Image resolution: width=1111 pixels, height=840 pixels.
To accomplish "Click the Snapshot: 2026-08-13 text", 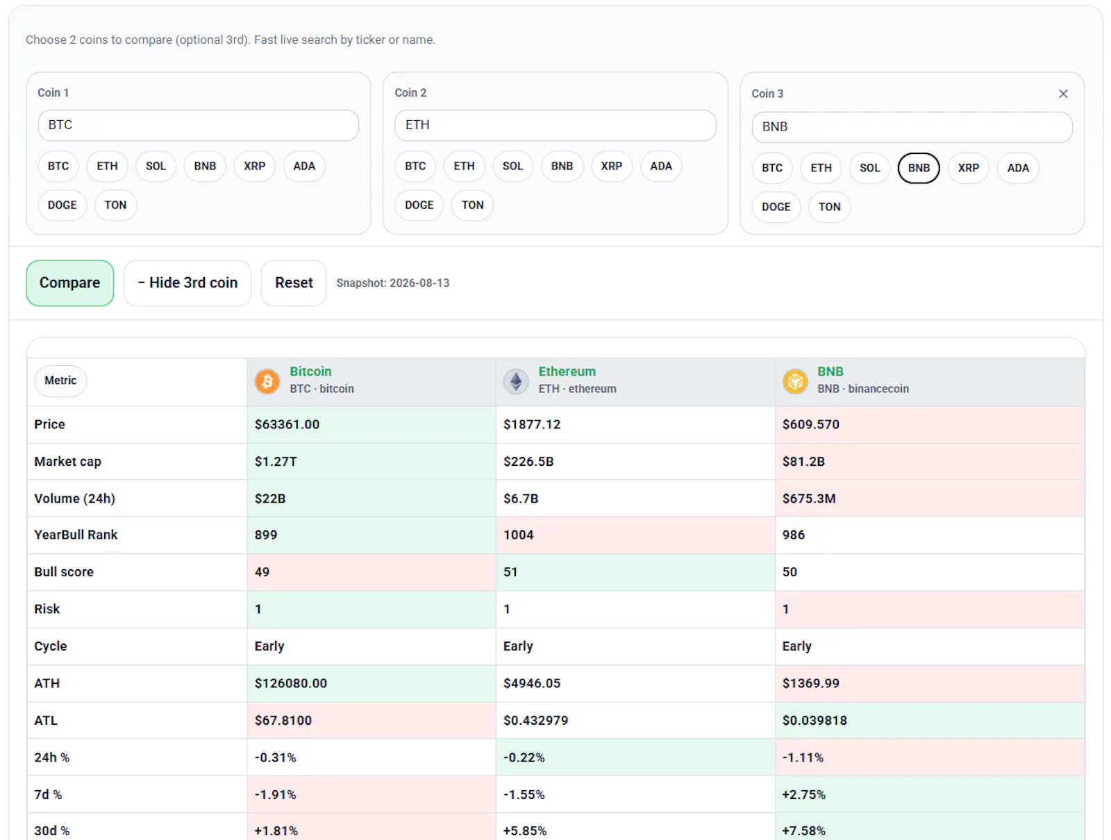I will tap(393, 283).
